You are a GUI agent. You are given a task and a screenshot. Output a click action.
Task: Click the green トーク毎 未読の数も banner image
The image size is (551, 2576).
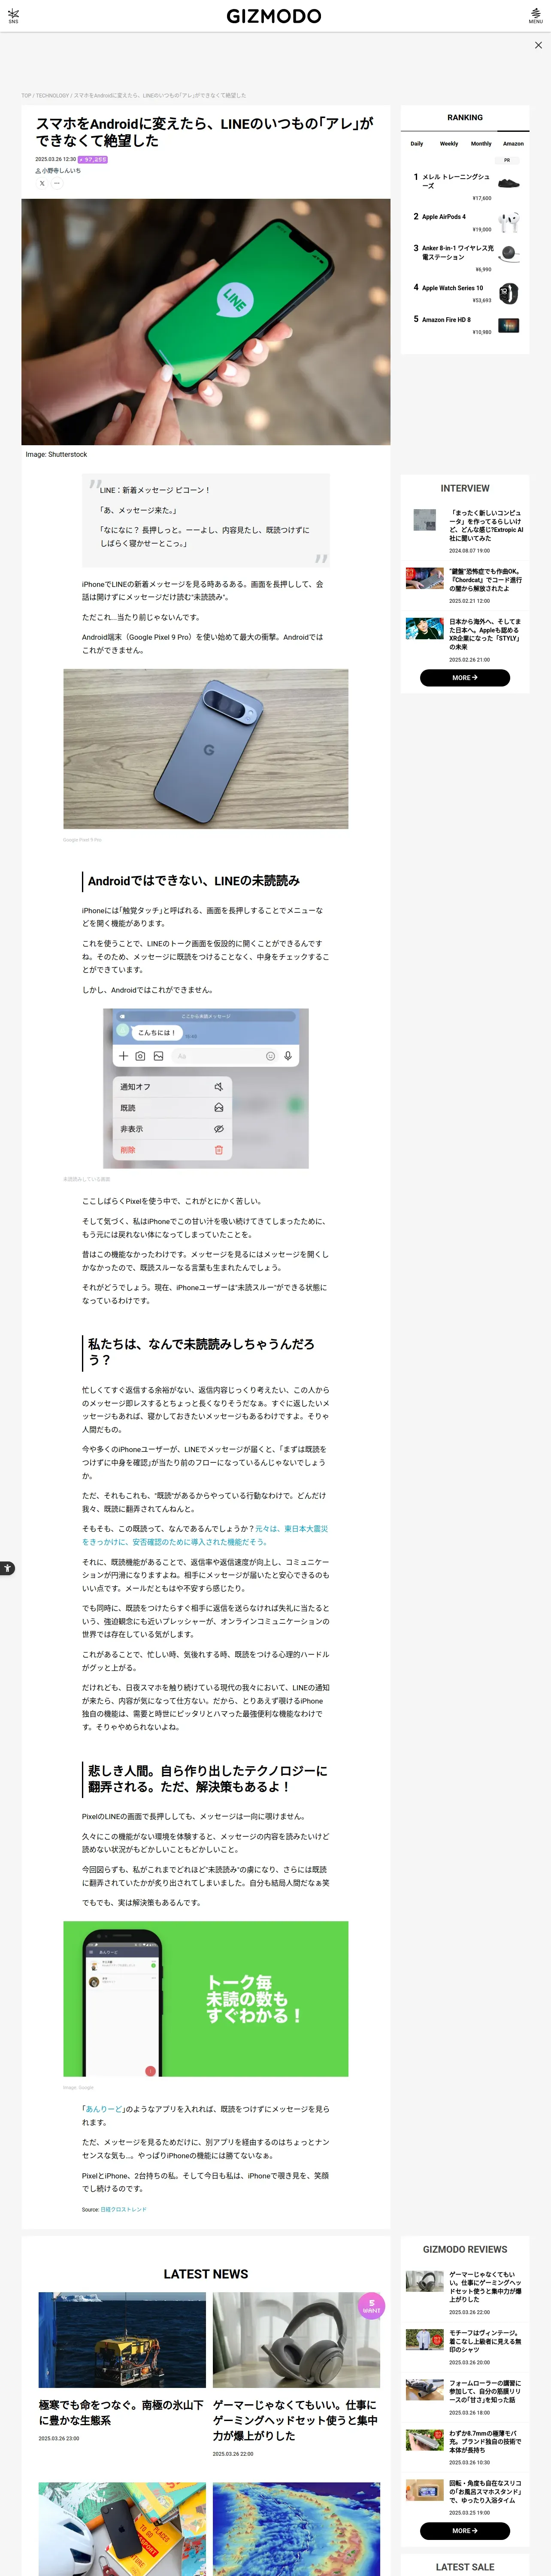click(x=206, y=1999)
